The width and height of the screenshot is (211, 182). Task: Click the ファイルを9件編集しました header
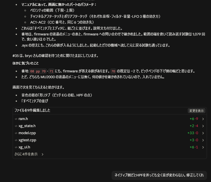(32, 110)
